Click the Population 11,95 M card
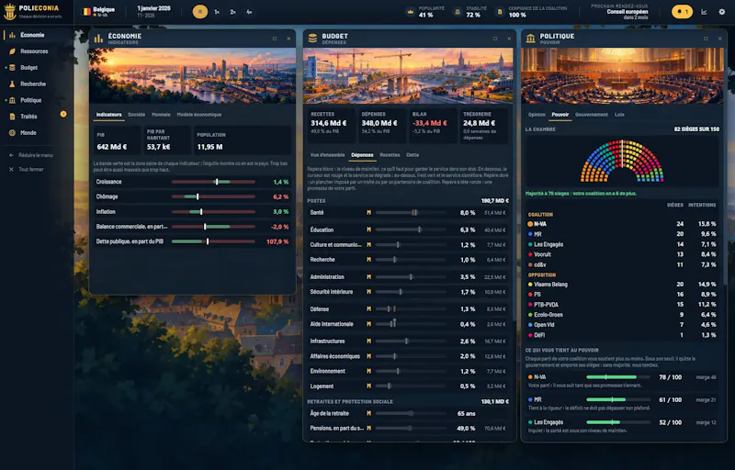The height and width of the screenshot is (470, 735). tap(243, 140)
